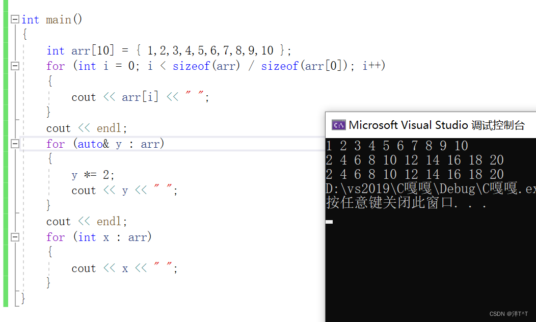The width and height of the screenshot is (536, 322).
Task: Click the 'cout << y' code line
Action: pos(124,191)
